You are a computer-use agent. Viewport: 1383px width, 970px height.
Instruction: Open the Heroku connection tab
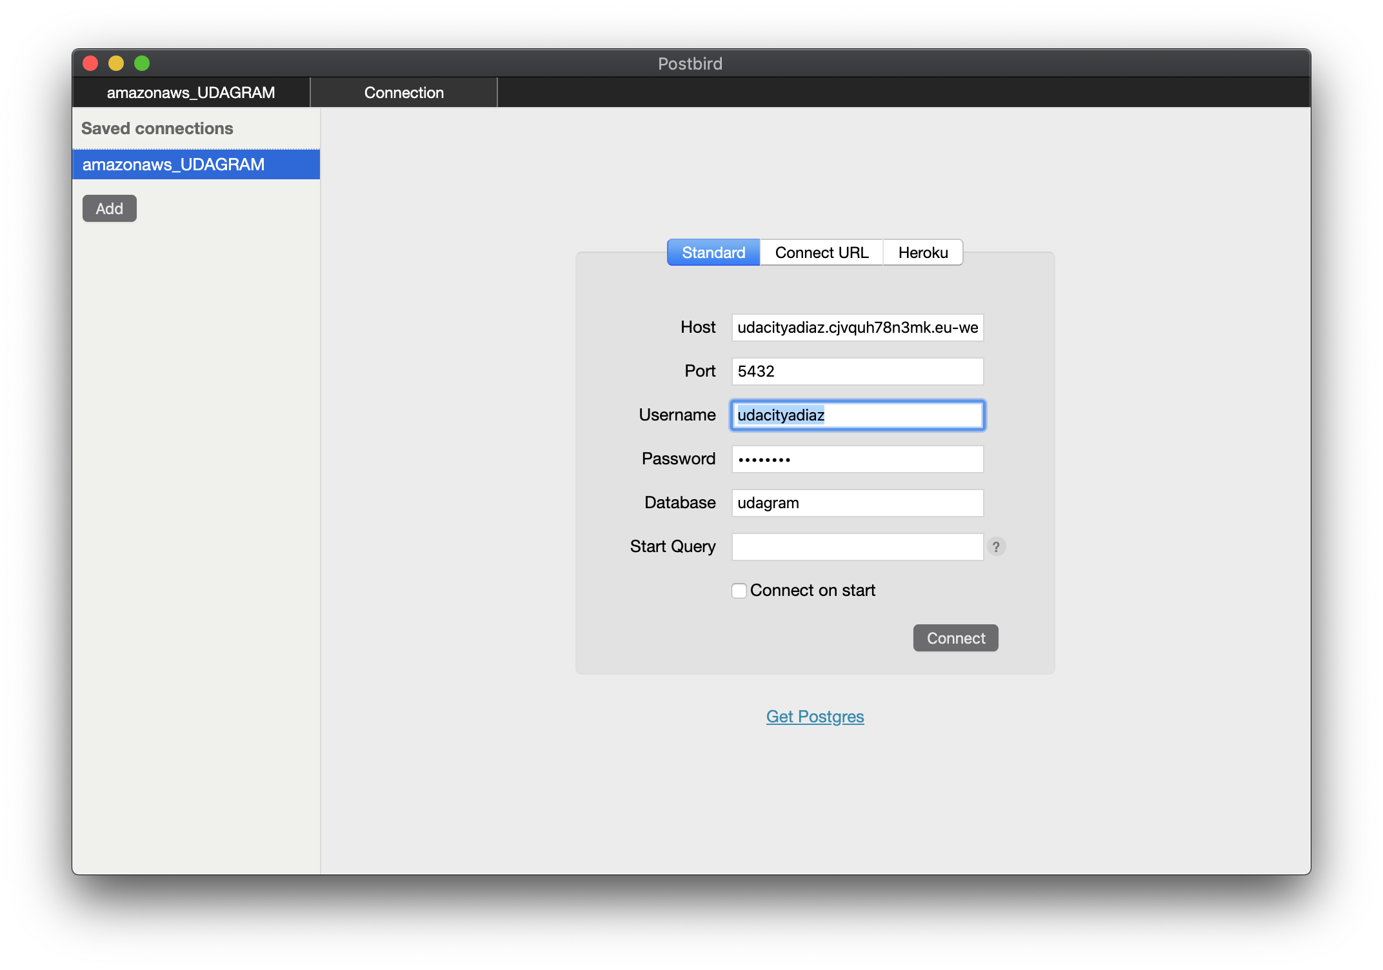click(922, 252)
